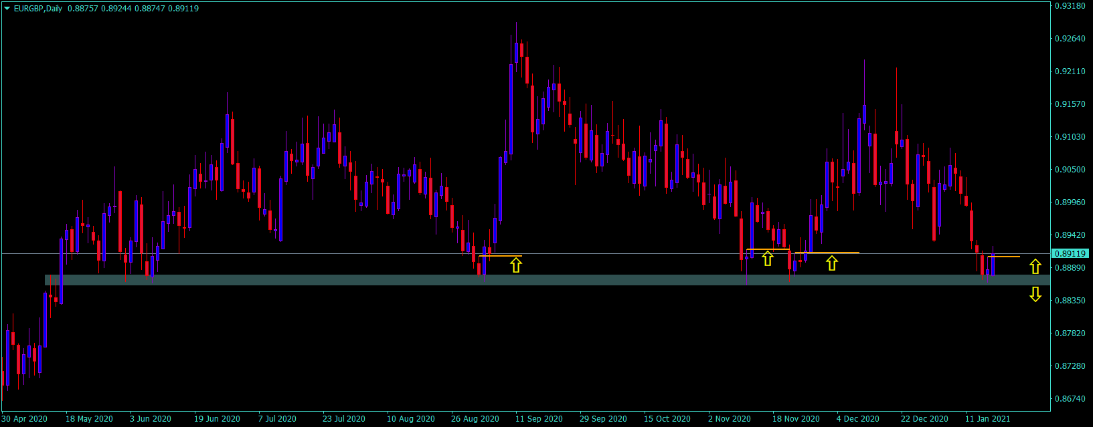This screenshot has width=1093, height=427.
Task: Click the 2 Nov 2020 date label
Action: click(730, 419)
